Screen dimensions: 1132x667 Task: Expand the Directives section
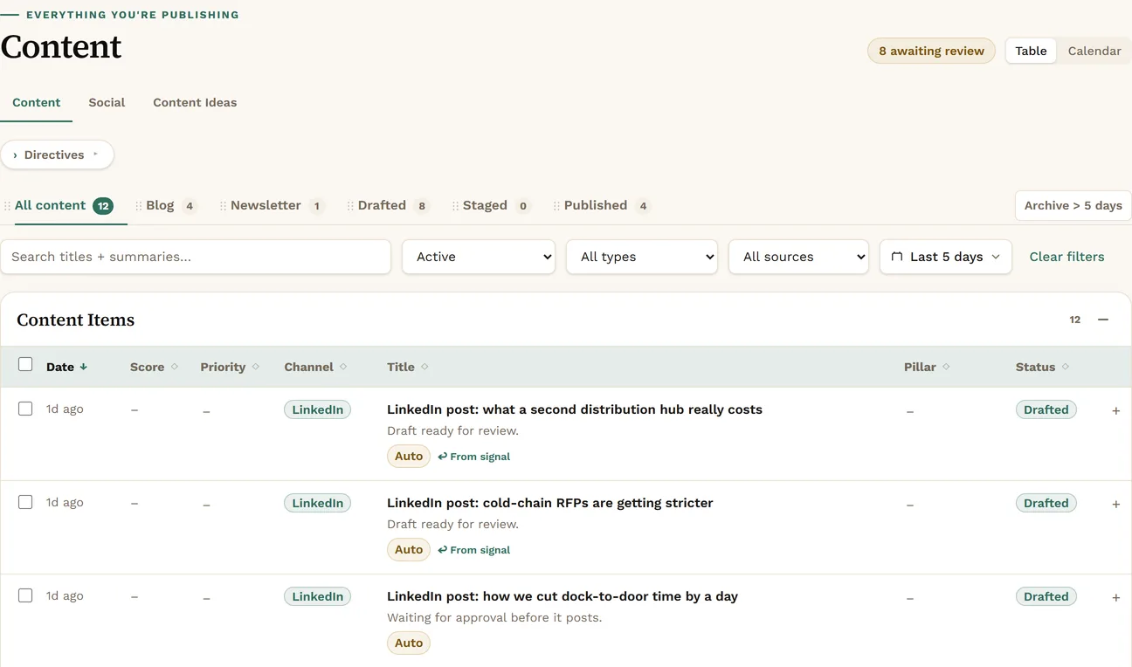(x=57, y=155)
